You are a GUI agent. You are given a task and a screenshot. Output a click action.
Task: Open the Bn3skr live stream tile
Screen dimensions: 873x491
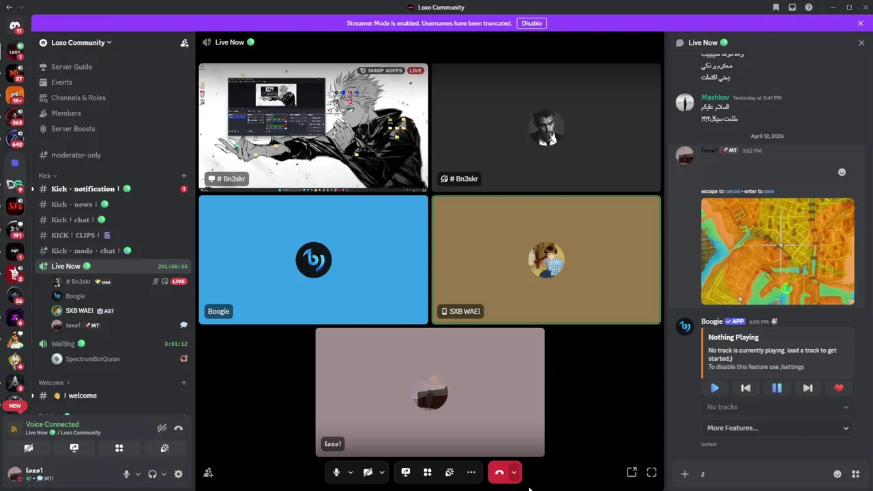[314, 126]
